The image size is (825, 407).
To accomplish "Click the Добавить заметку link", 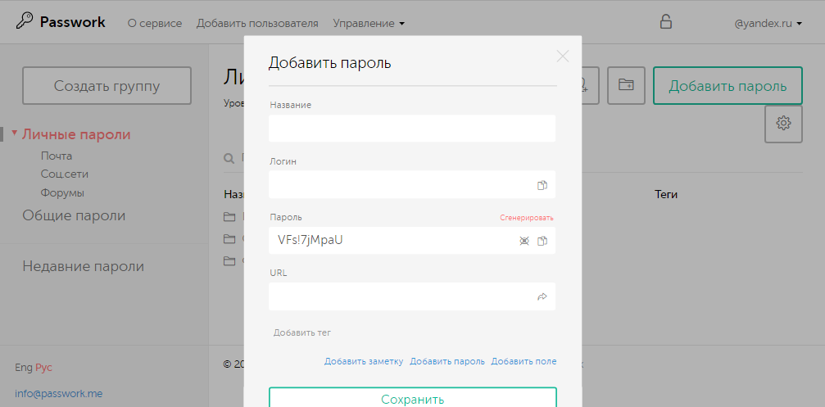I will click(x=364, y=361).
